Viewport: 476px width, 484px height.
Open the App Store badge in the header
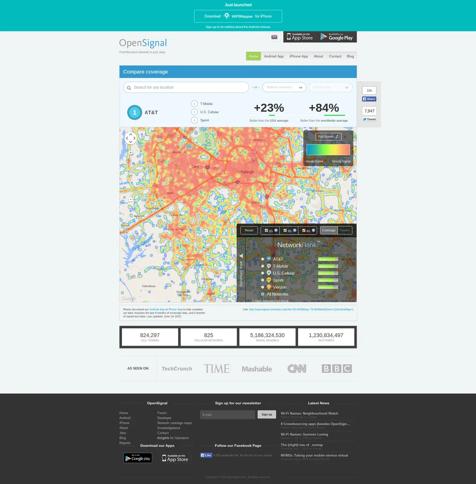(x=300, y=37)
